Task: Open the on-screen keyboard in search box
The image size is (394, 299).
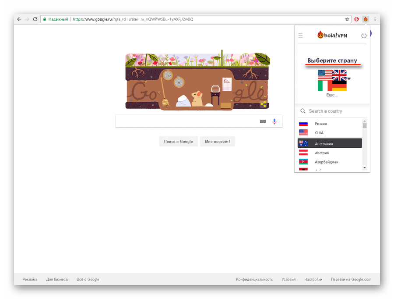Action: pyautogui.click(x=263, y=121)
